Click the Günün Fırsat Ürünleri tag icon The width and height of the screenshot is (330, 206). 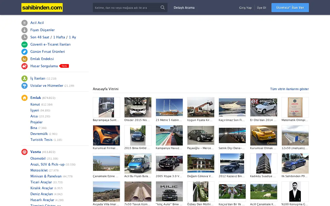24,52
